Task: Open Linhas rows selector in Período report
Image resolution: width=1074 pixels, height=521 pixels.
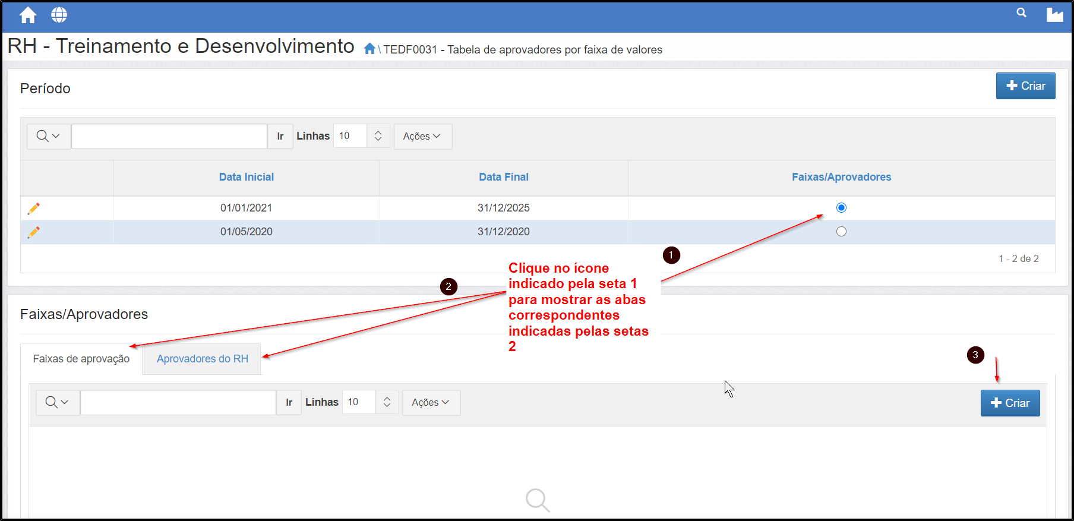Action: (x=361, y=136)
